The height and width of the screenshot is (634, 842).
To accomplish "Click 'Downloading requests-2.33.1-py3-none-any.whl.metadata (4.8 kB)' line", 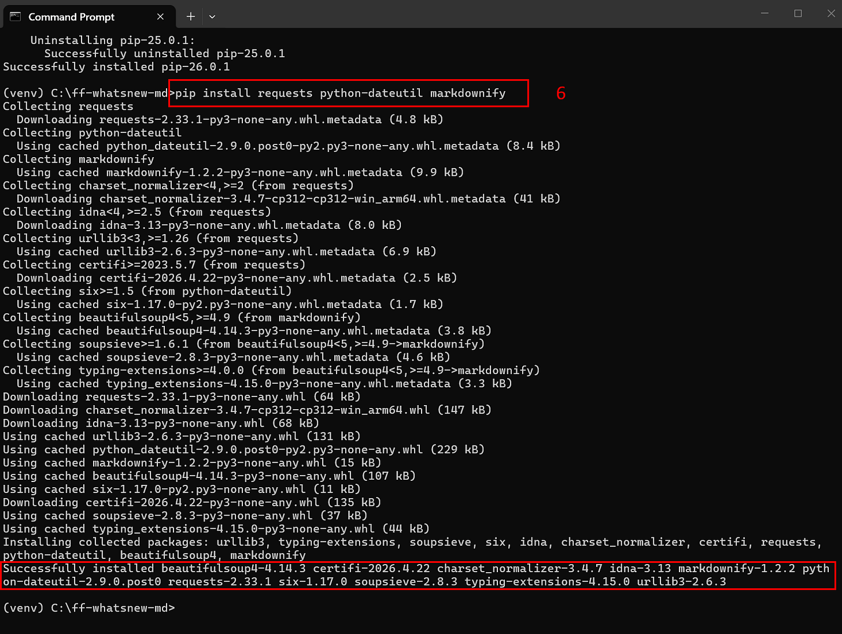I will [230, 120].
